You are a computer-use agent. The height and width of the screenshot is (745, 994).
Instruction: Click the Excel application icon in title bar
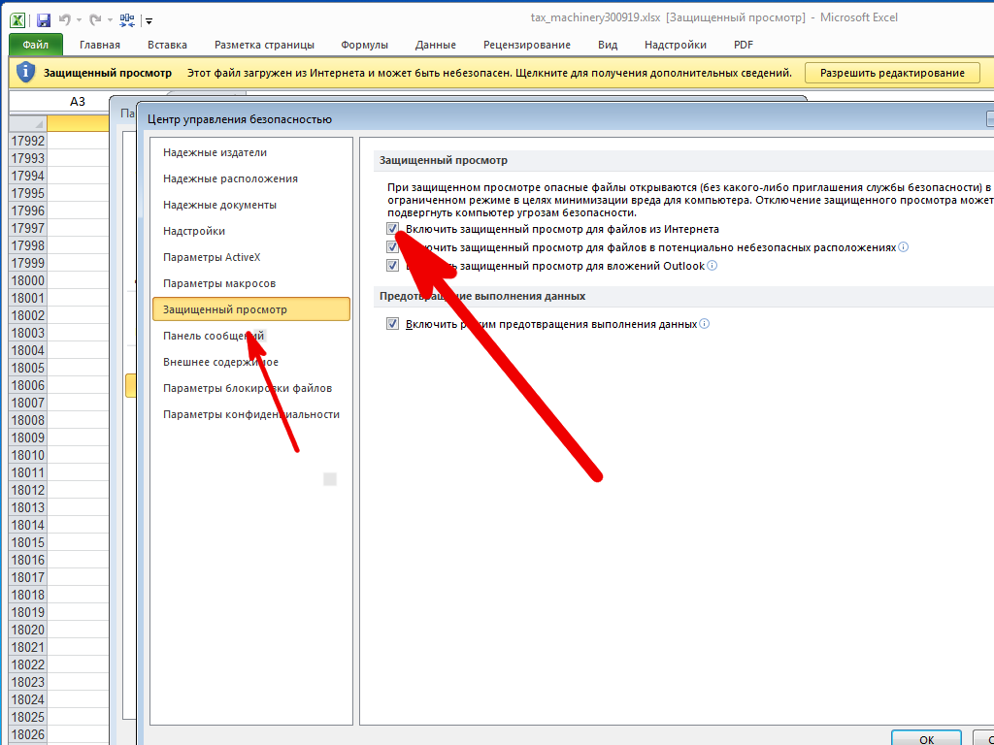pyautogui.click(x=17, y=20)
